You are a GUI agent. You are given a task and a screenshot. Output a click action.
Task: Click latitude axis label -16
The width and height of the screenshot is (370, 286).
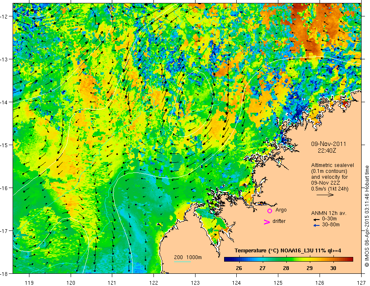(x=5, y=188)
